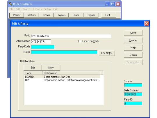Image resolution: width=157 pixels, height=118 pixels.
Task: Edit the selected relationship
Action: pos(33,68)
